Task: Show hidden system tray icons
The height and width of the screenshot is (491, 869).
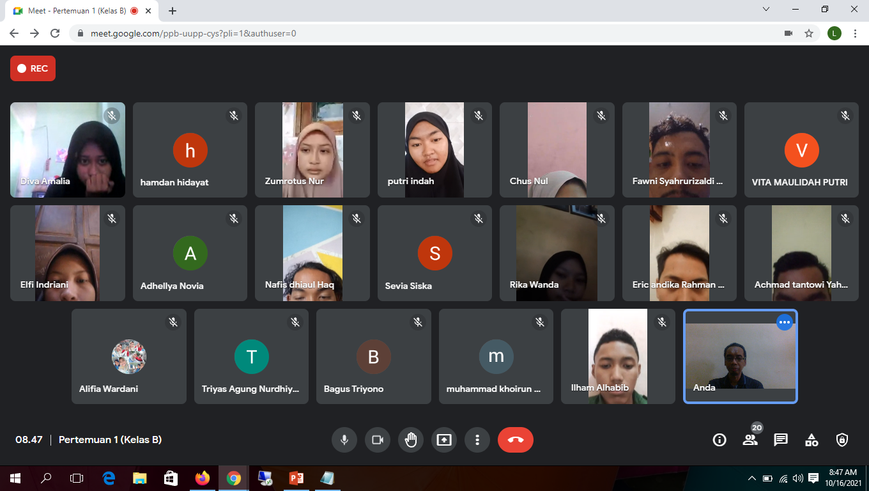Action: (x=752, y=478)
